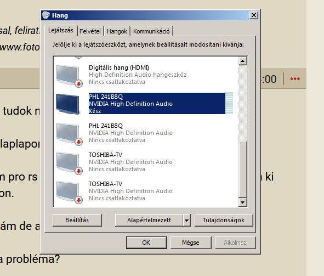Confirm with the OK button

(146, 243)
